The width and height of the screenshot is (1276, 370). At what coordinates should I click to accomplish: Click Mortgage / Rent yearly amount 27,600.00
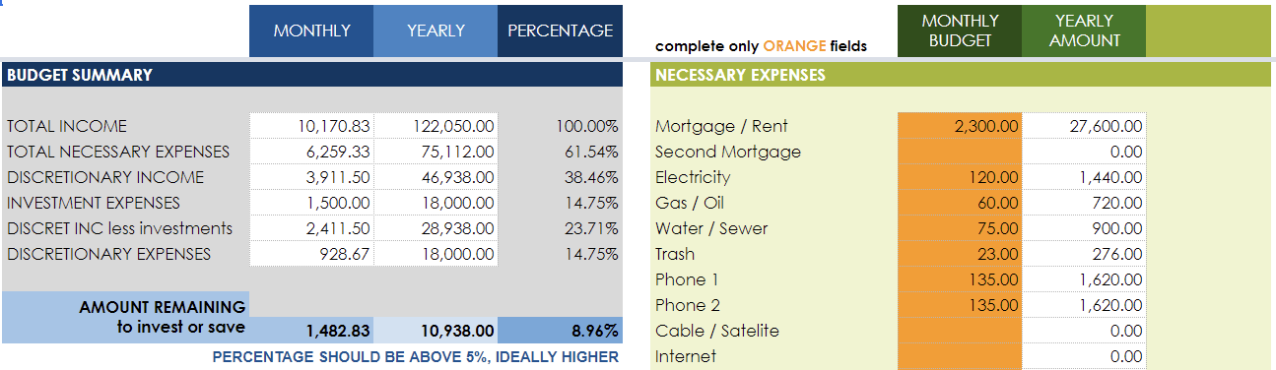1084,126
